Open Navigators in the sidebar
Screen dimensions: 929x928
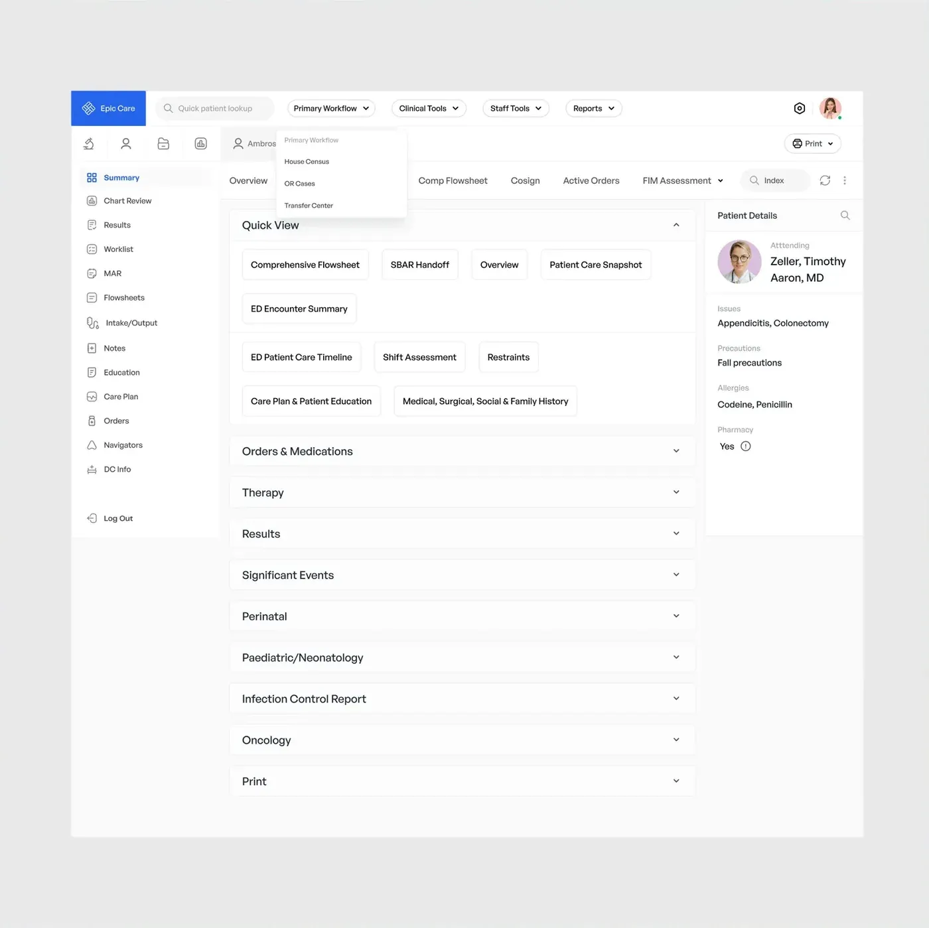123,445
